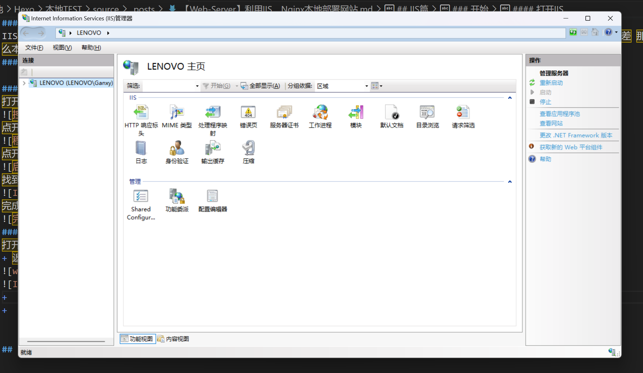
Task: Click connect icon in 连接 panel toolbar
Action: (24, 72)
